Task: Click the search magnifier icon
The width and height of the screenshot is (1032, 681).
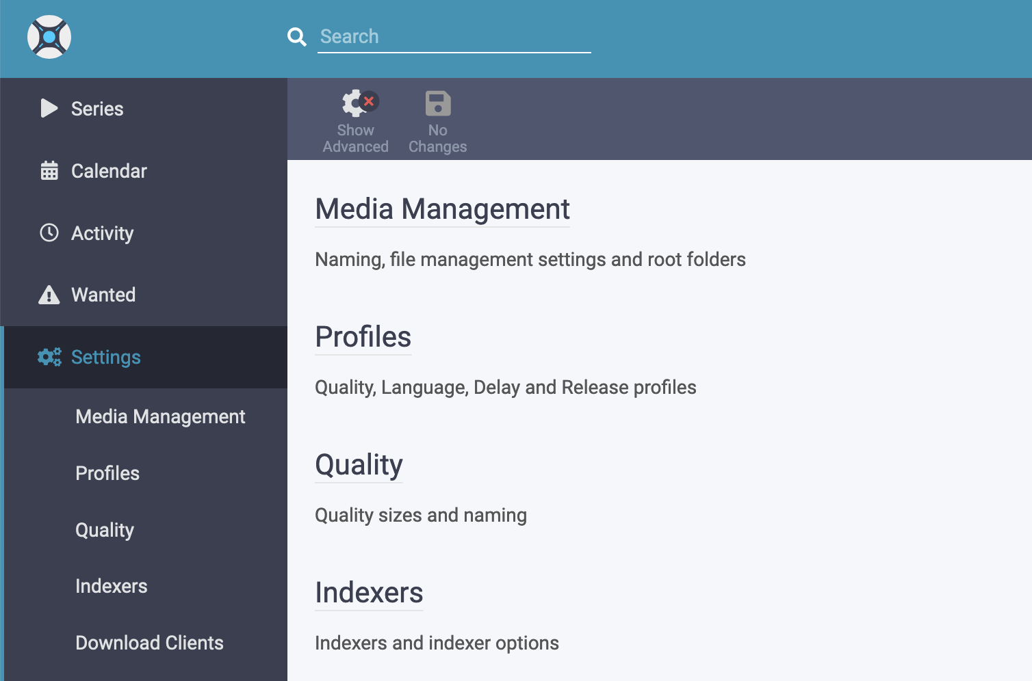Action: [x=296, y=37]
